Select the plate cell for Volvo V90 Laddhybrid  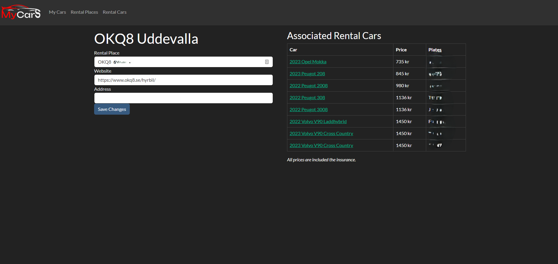pos(446,122)
